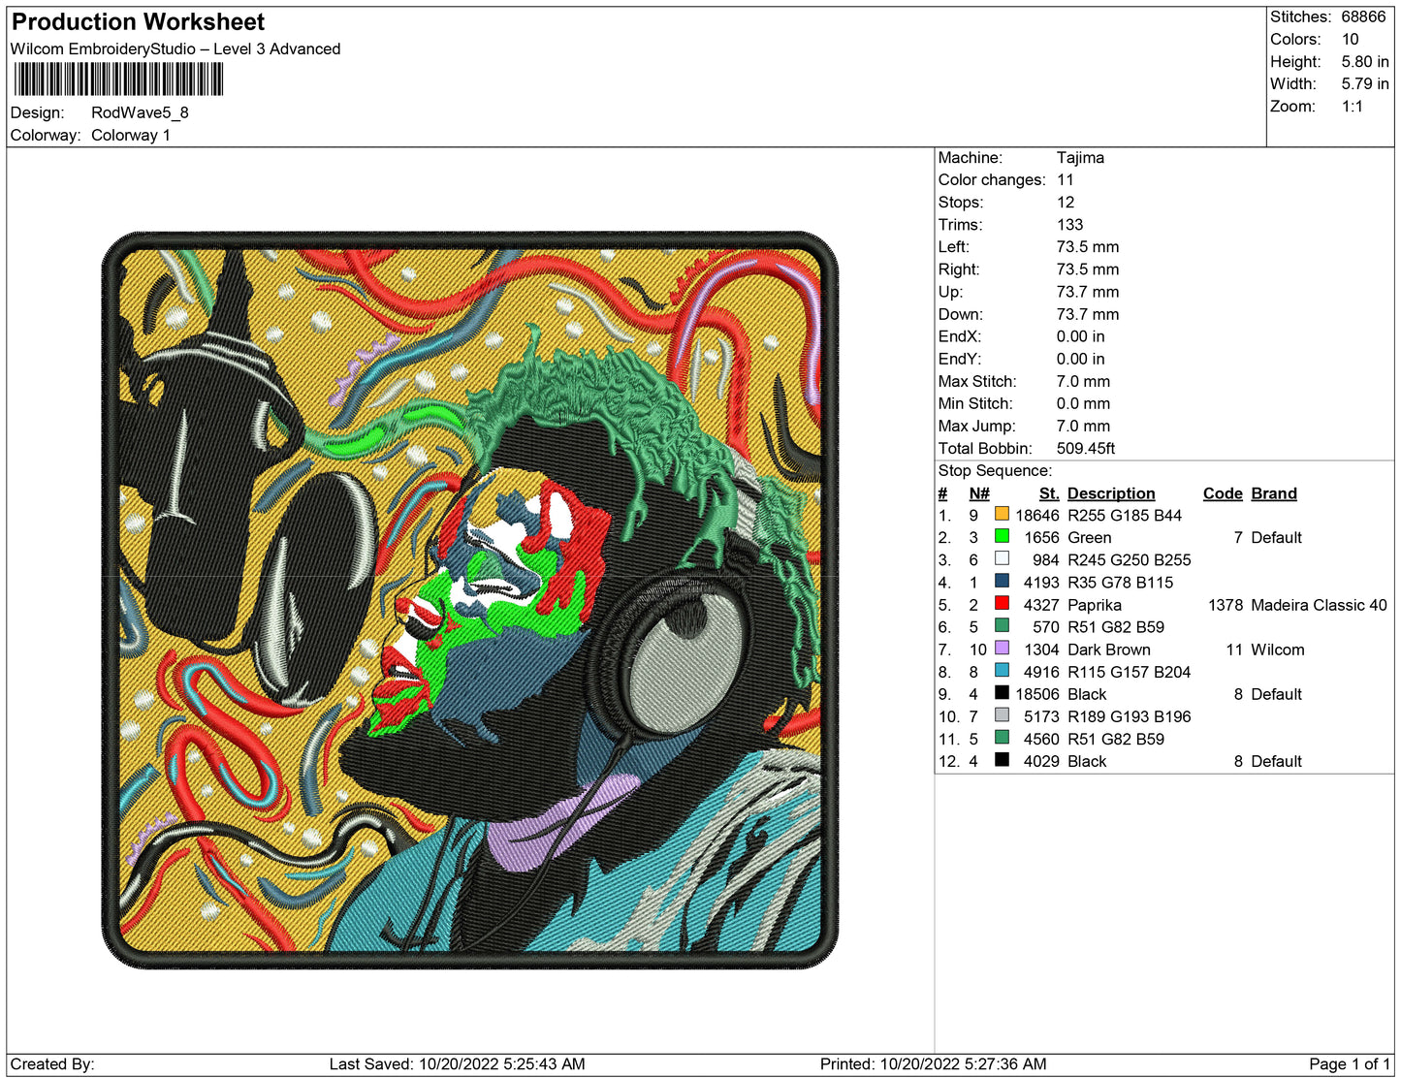Choose the navy swatch for R35 G78 B115
Screen dimensions: 1401x1078
tap(1002, 581)
